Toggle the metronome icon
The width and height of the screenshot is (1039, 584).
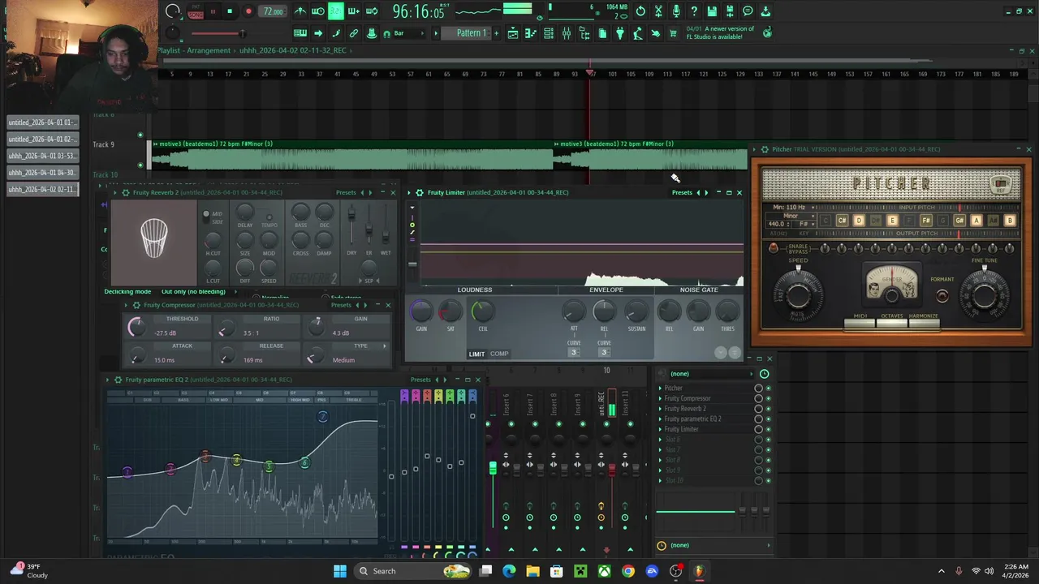tap(300, 11)
